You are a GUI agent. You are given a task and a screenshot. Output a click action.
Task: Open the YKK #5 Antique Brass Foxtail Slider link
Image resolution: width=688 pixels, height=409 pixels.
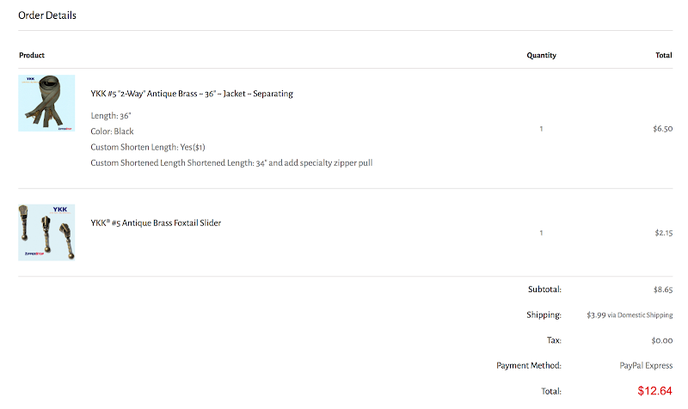[x=156, y=223]
